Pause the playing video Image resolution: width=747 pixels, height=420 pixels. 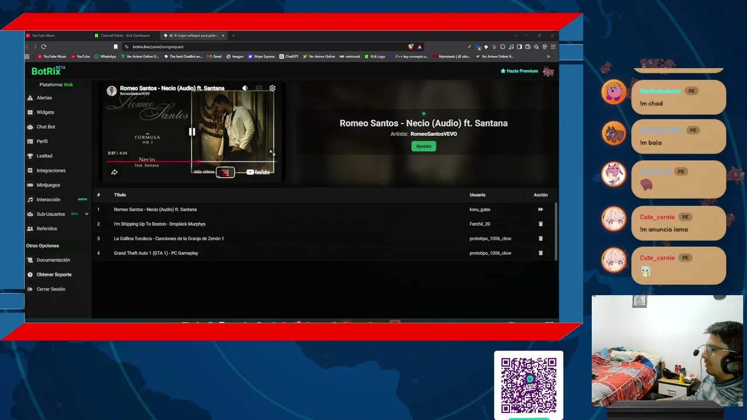coord(192,132)
